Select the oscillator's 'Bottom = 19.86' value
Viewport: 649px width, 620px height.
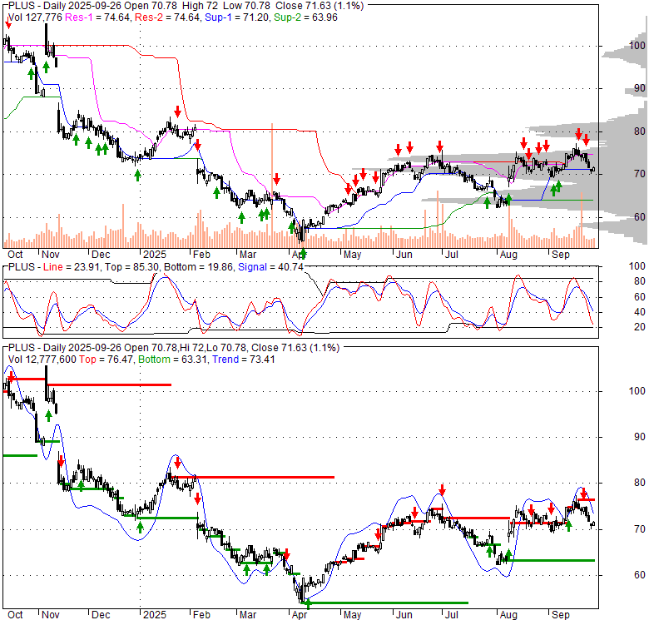pyautogui.click(x=199, y=267)
